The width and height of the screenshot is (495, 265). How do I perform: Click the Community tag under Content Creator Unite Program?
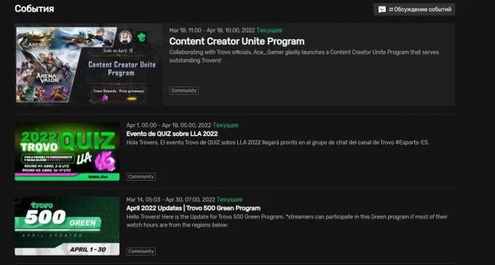click(183, 91)
